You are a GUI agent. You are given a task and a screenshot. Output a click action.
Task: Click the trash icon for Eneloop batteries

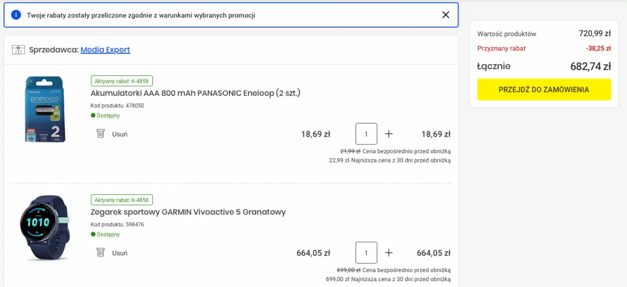coord(100,134)
